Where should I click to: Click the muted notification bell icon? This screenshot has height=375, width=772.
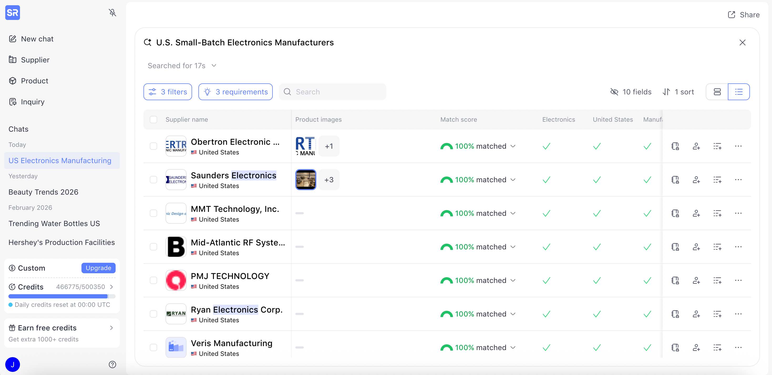112,13
